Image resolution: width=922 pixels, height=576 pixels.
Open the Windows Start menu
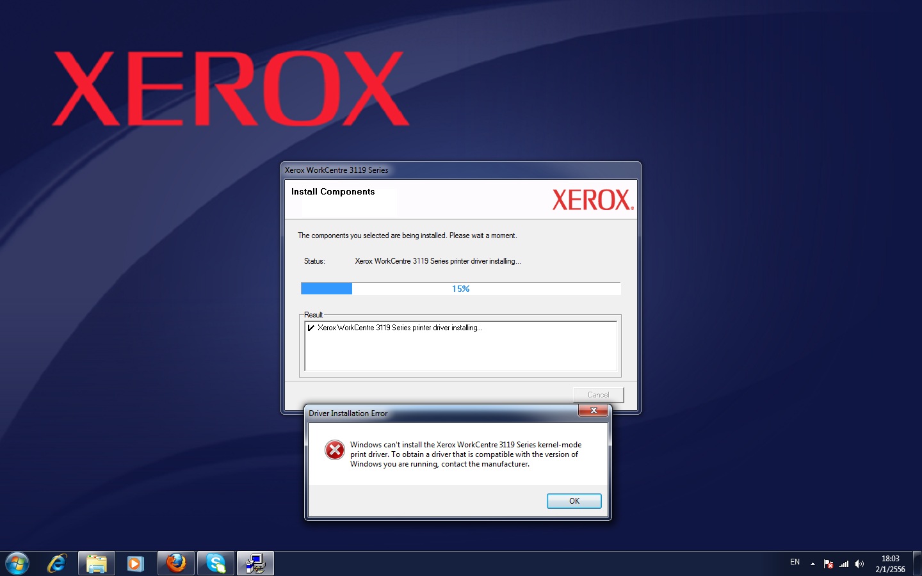[x=17, y=564]
